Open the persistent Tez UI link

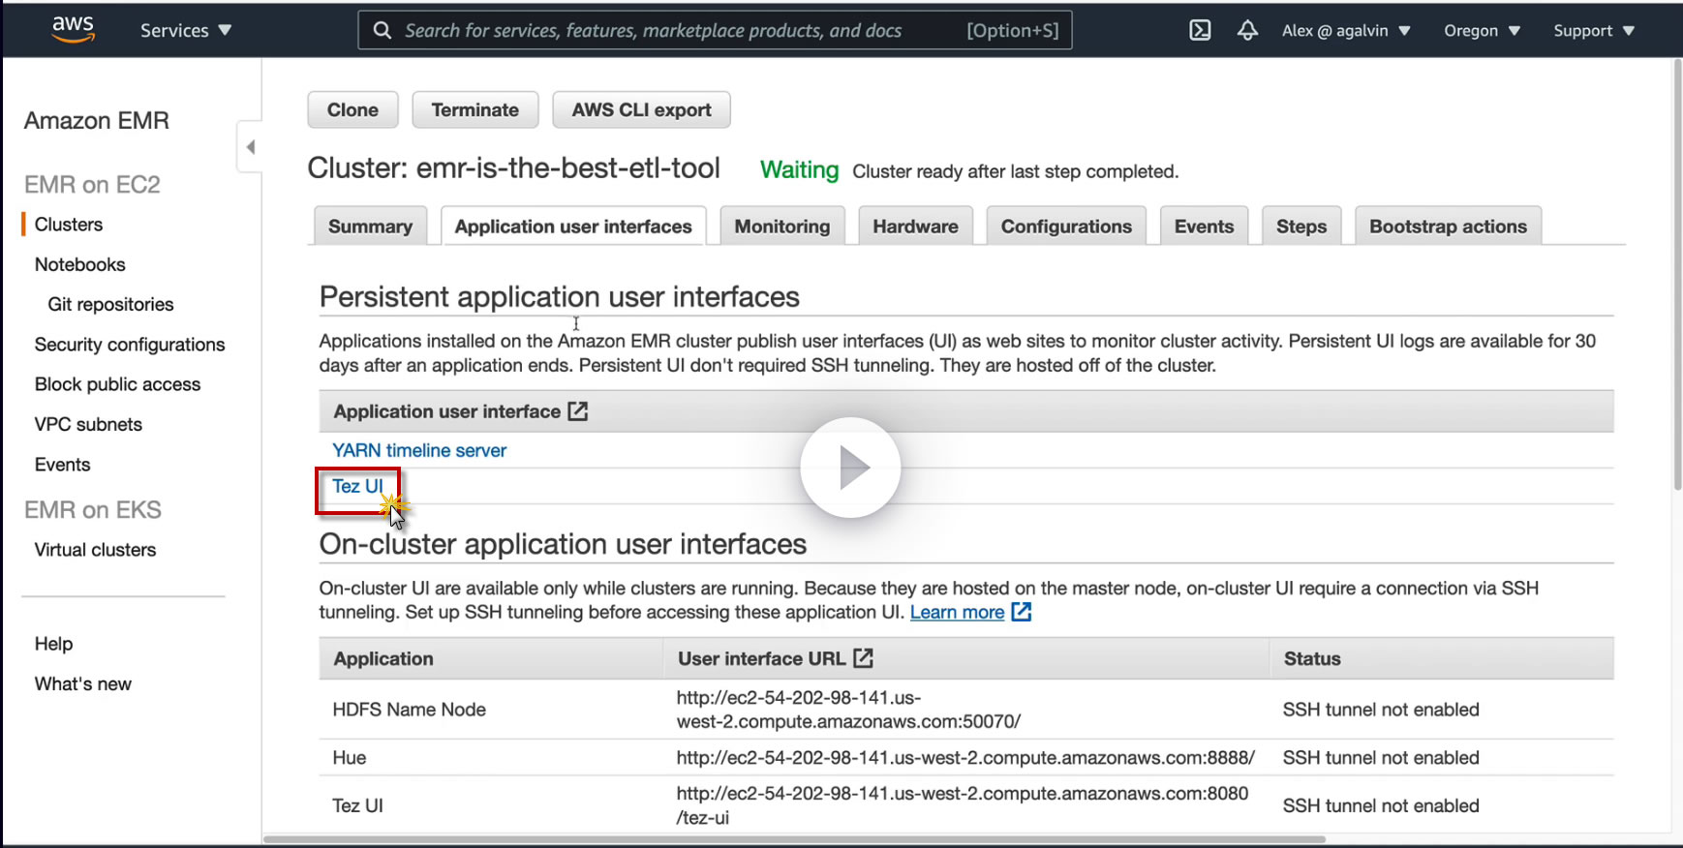coord(357,486)
